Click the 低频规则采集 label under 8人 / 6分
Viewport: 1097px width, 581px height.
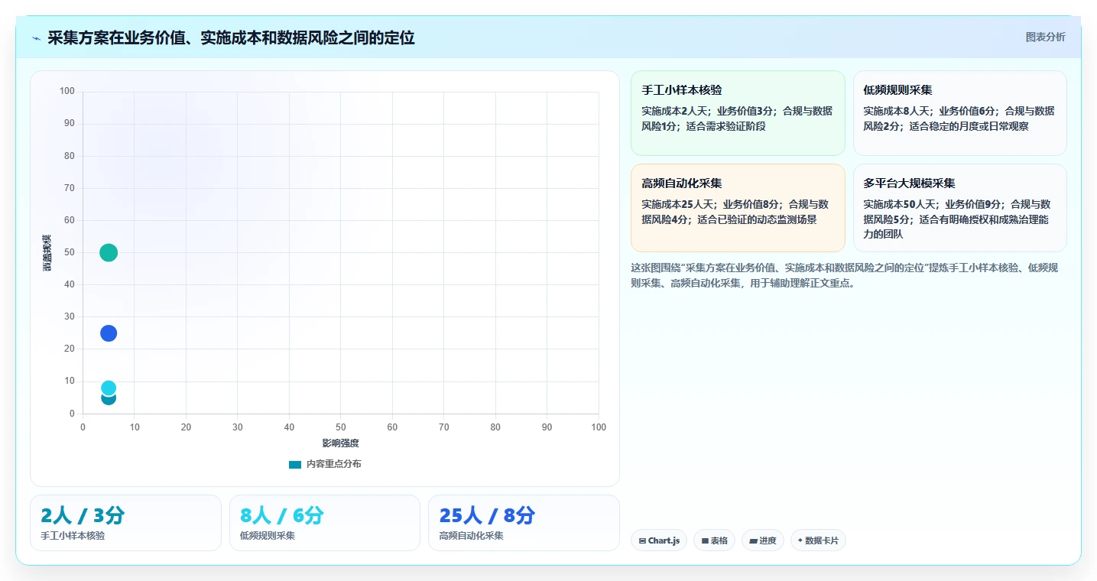[268, 536]
